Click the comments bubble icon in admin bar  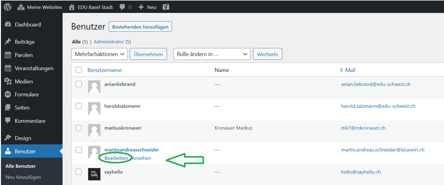coord(123,7)
